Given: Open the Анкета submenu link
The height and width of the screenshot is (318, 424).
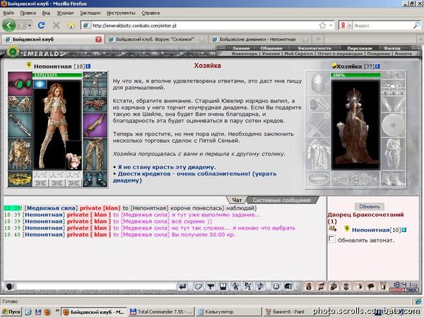Looking at the screenshot, I should [x=404, y=54].
